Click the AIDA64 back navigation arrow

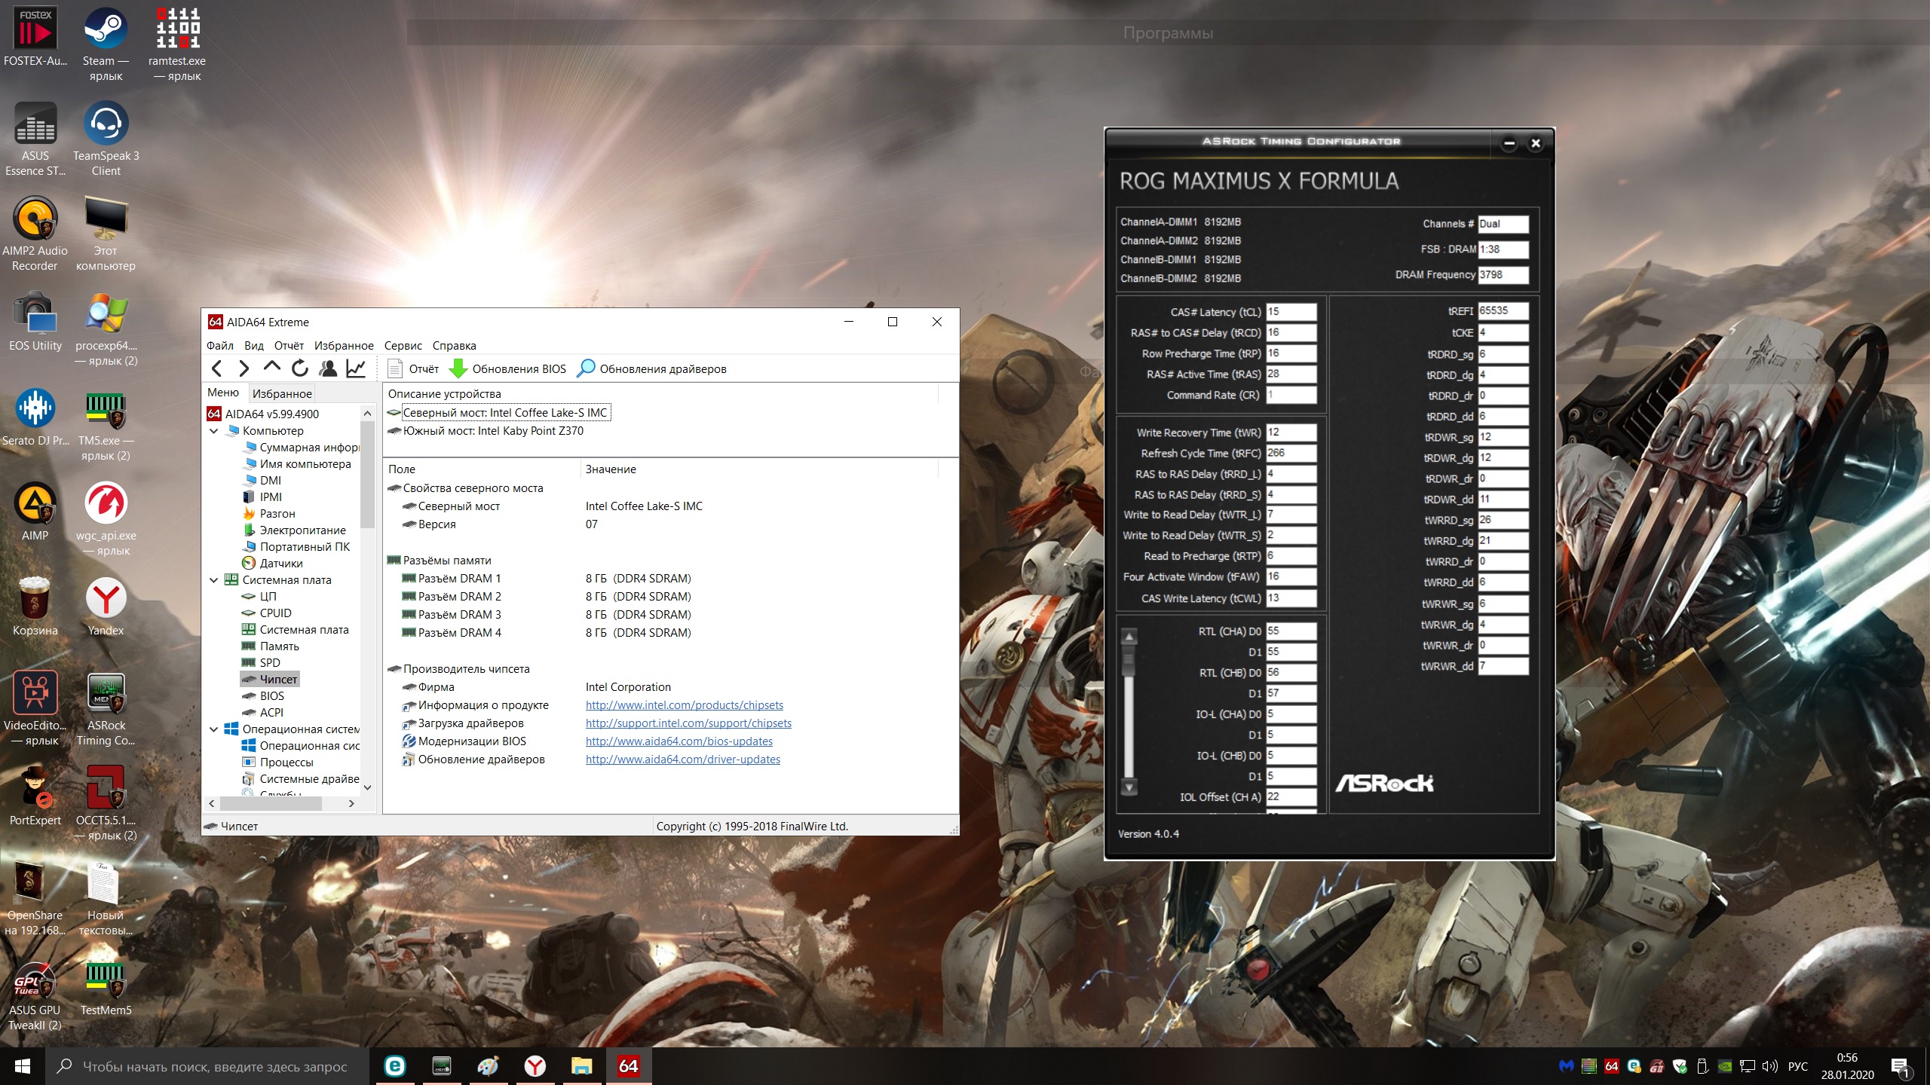coord(217,368)
